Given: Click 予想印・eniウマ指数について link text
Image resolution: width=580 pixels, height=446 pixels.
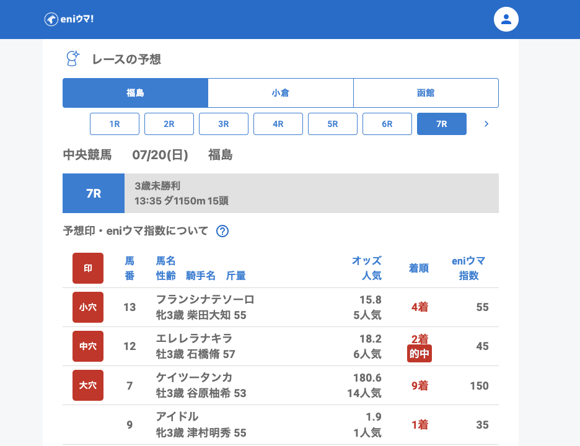Looking at the screenshot, I should [x=136, y=231].
